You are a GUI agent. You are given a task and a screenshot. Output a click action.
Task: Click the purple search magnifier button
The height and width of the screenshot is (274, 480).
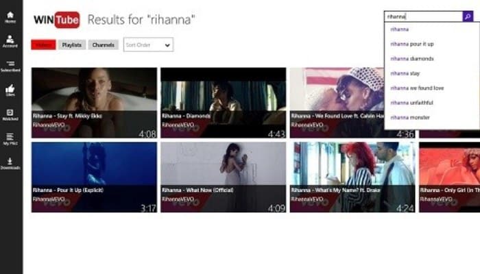coord(468,16)
